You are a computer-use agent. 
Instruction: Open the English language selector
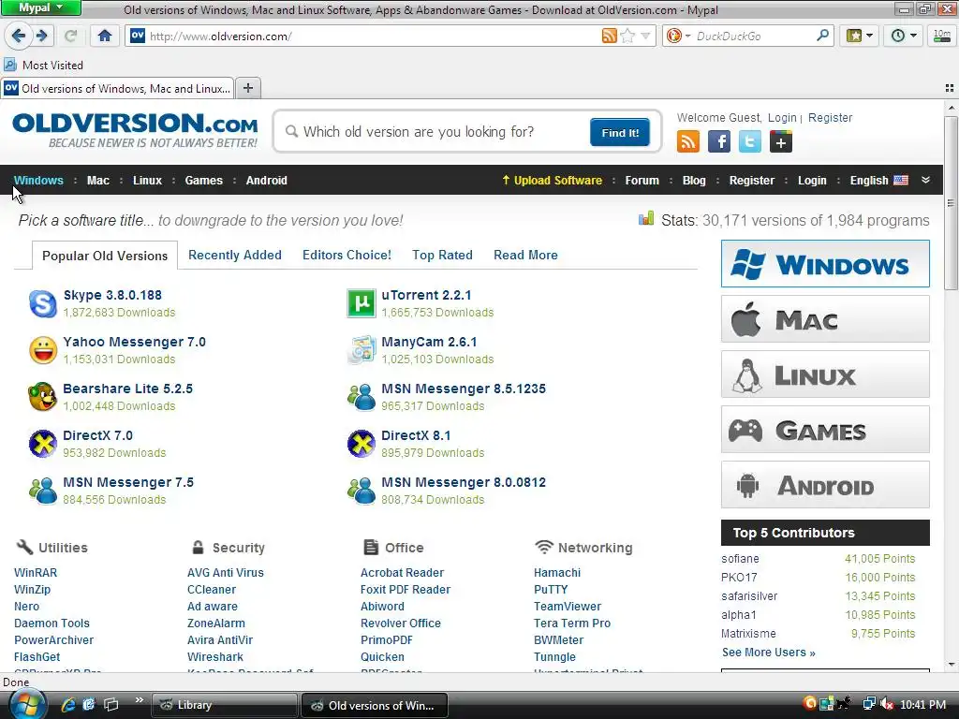[x=878, y=181]
